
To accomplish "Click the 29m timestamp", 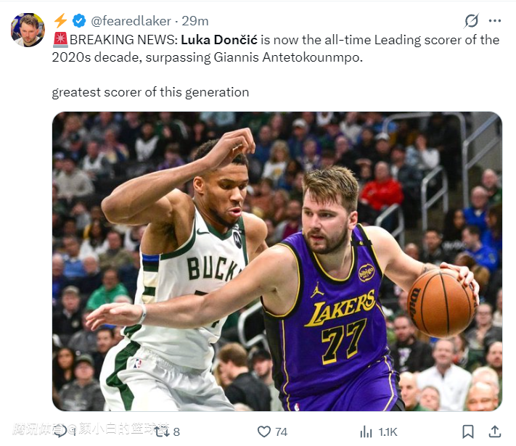I will click(x=195, y=21).
